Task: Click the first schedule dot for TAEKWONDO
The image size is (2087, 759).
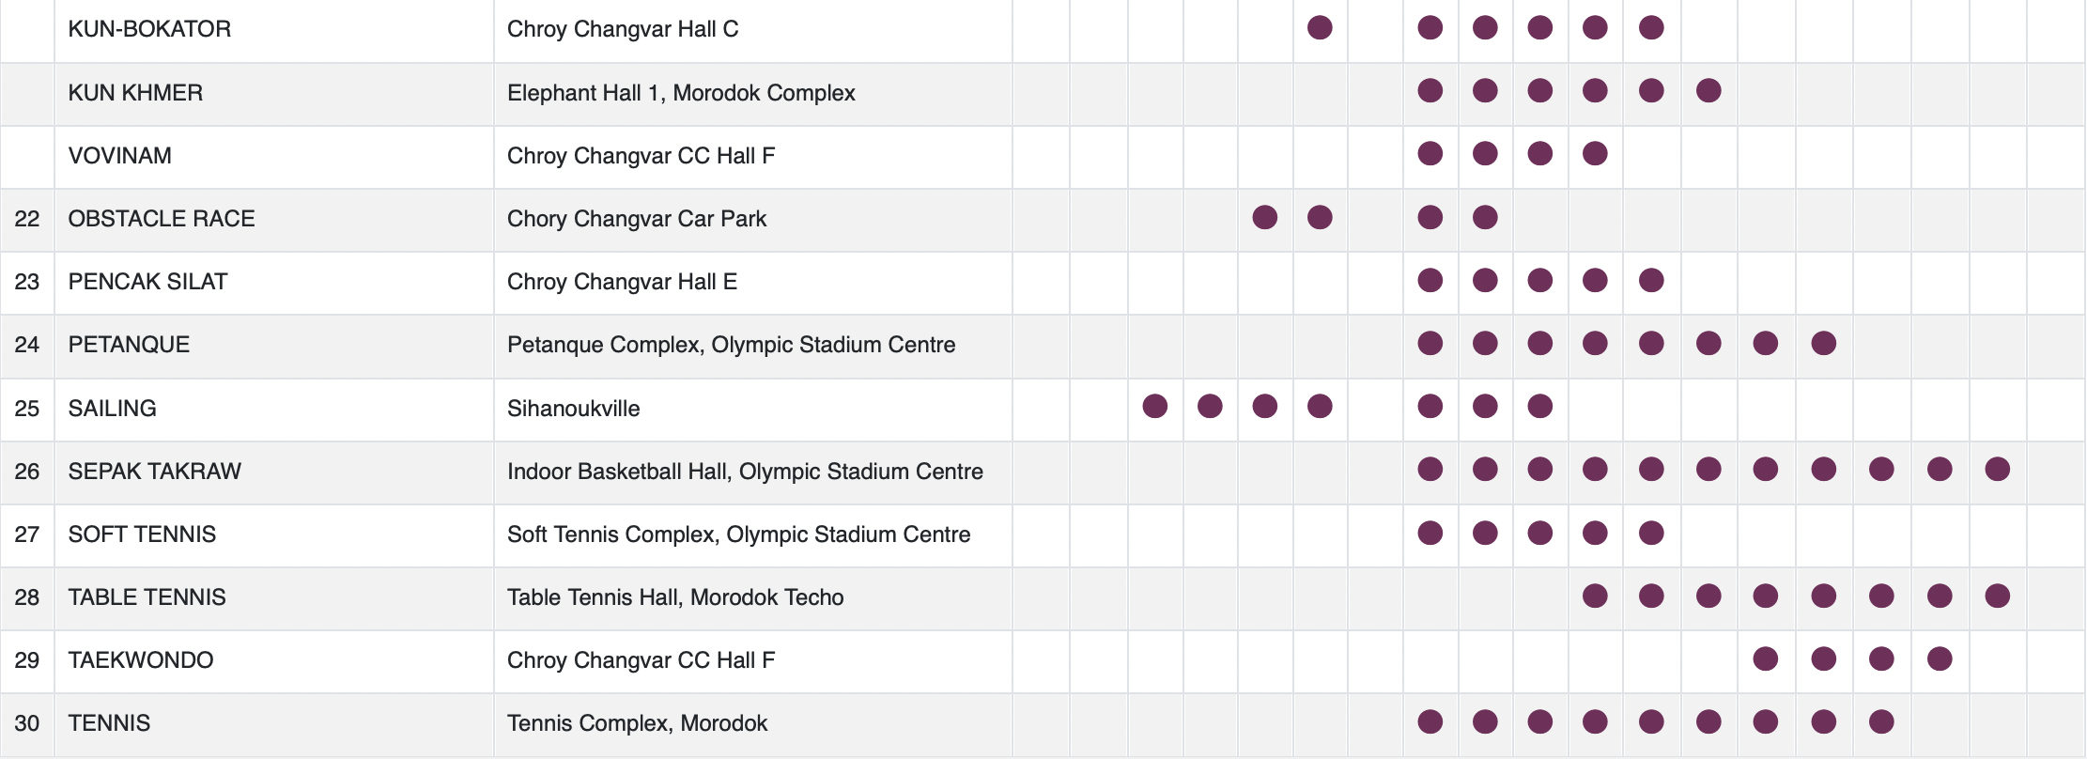Action: point(1765,659)
